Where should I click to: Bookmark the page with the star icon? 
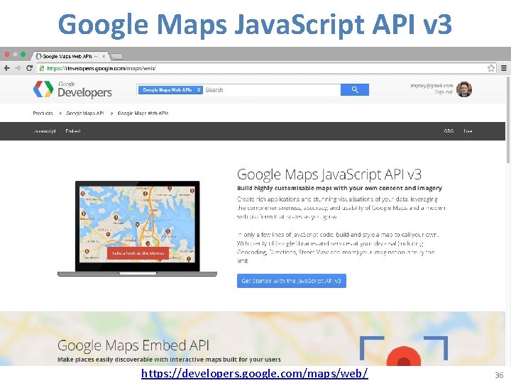click(x=491, y=68)
